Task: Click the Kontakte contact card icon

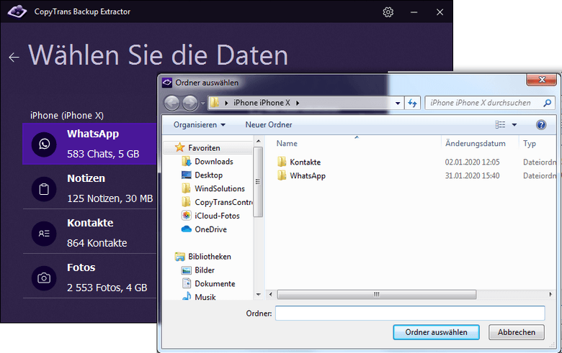Action: click(x=44, y=234)
